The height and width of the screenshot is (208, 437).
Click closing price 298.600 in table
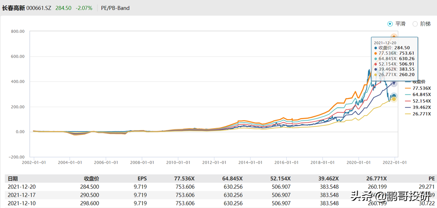click(90, 203)
